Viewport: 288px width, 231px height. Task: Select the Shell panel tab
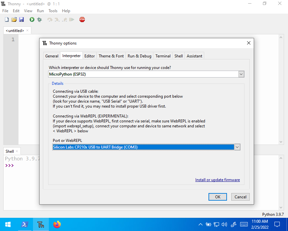click(x=10, y=151)
